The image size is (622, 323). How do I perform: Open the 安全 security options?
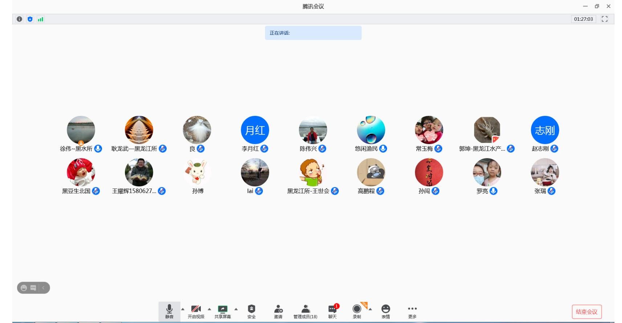click(x=251, y=311)
